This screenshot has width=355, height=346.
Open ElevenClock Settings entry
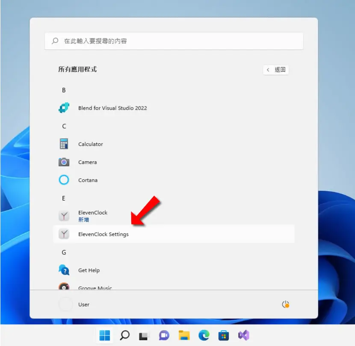click(x=174, y=234)
